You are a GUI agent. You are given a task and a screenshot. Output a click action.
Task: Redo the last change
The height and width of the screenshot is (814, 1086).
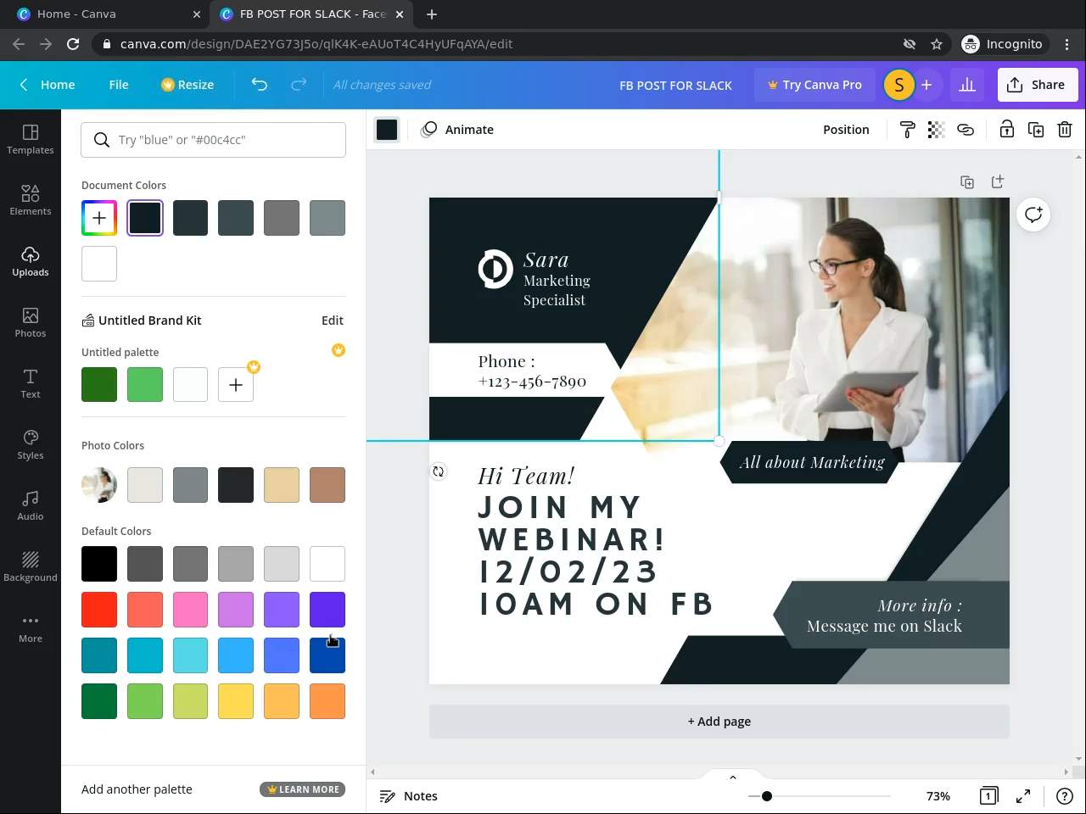point(299,85)
